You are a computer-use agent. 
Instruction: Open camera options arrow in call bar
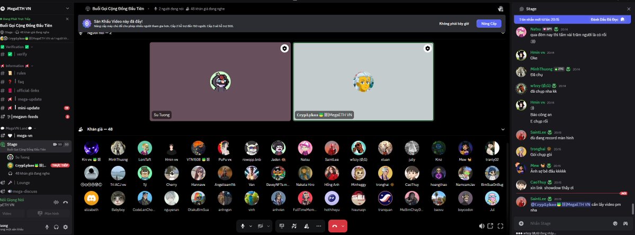268,226
